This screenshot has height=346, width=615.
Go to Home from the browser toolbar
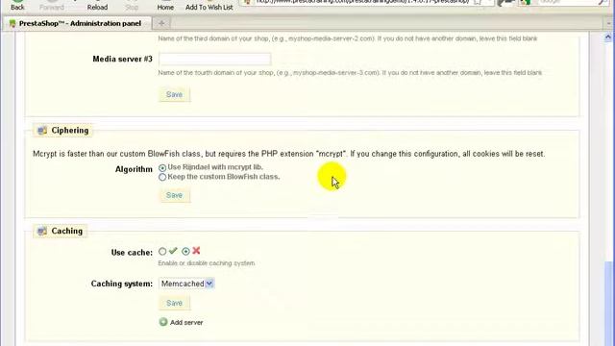tap(165, 6)
